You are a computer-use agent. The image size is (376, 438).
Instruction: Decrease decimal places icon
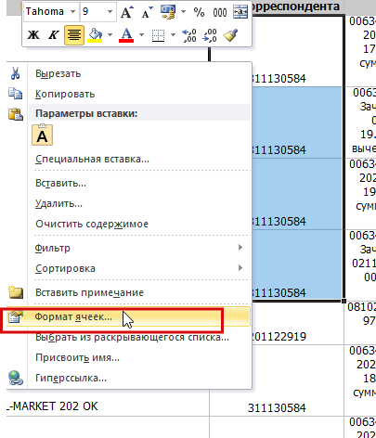pyautogui.click(x=210, y=35)
